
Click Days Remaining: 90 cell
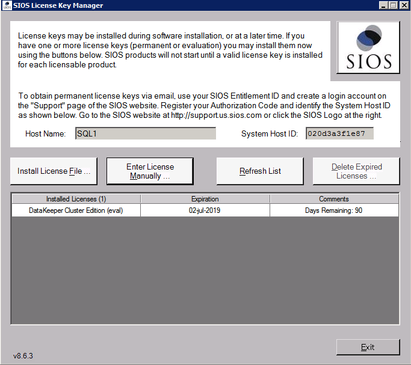pos(334,210)
